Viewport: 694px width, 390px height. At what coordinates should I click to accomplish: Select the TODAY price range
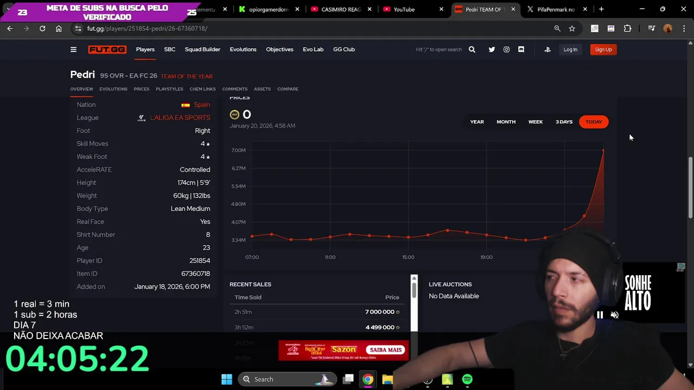[594, 122]
